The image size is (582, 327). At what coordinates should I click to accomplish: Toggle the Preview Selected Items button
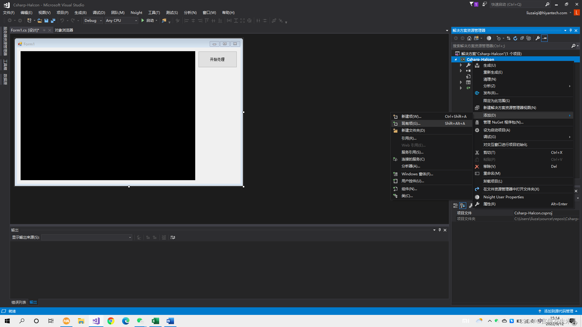point(545,38)
